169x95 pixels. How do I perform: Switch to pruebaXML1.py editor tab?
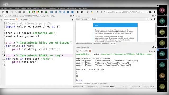tap(10, 20)
